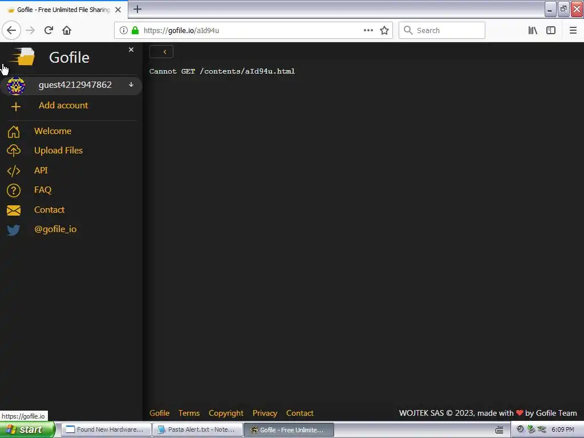
Task: Click the green padlock security icon
Action: 135,31
